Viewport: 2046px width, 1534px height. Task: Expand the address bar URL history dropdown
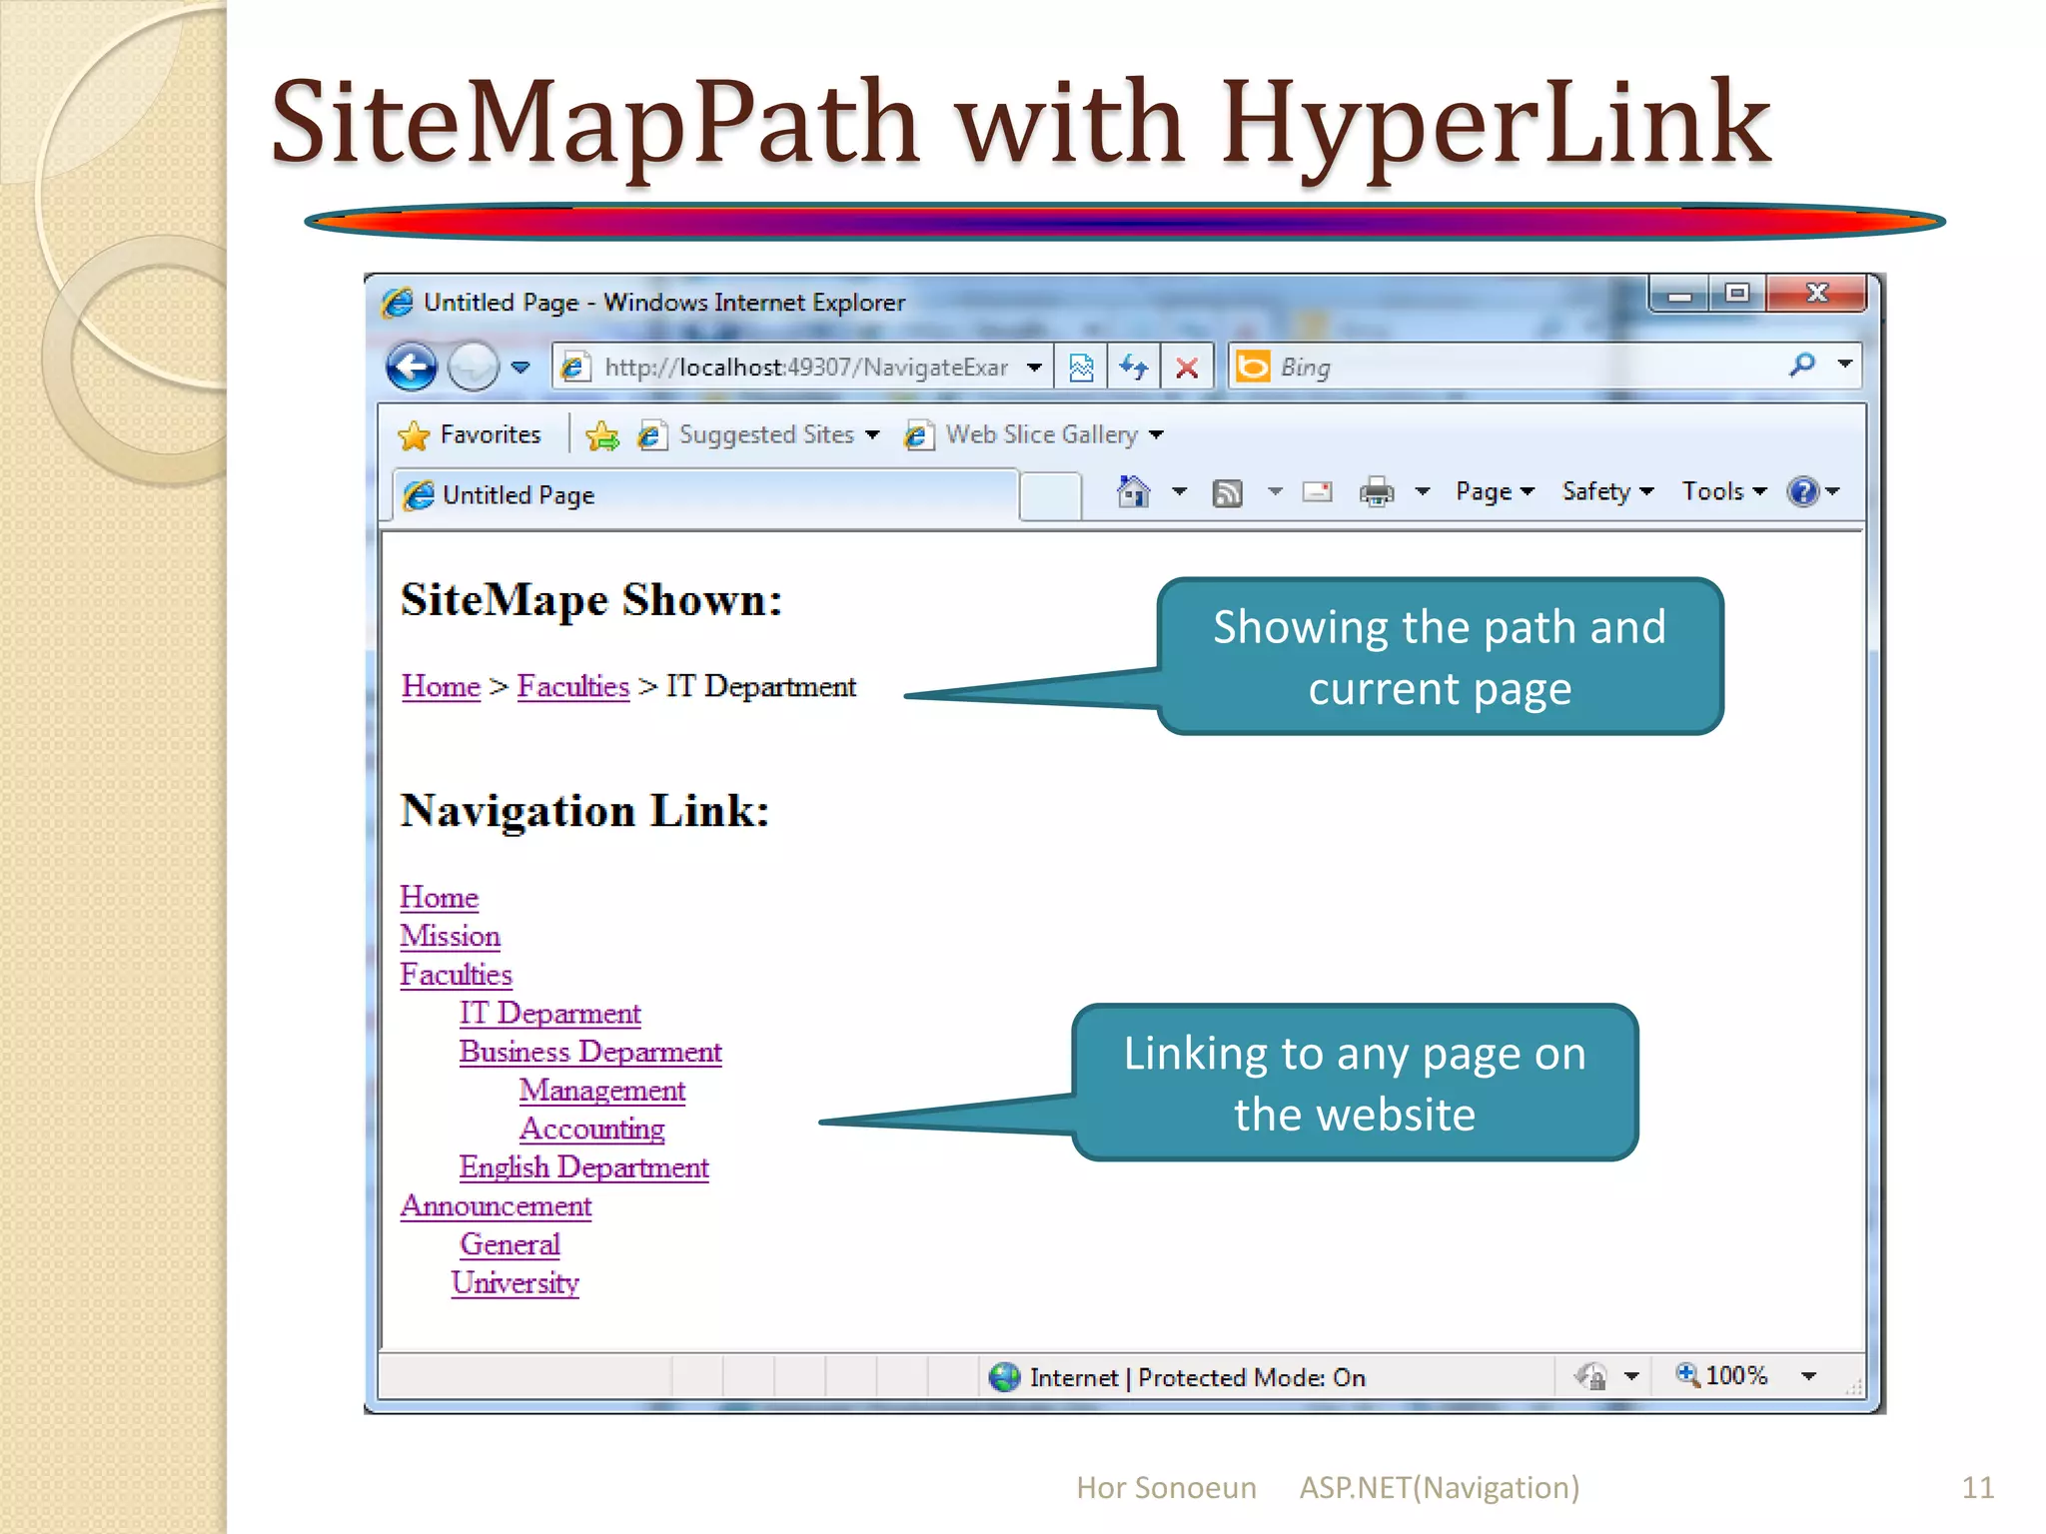coord(1035,368)
